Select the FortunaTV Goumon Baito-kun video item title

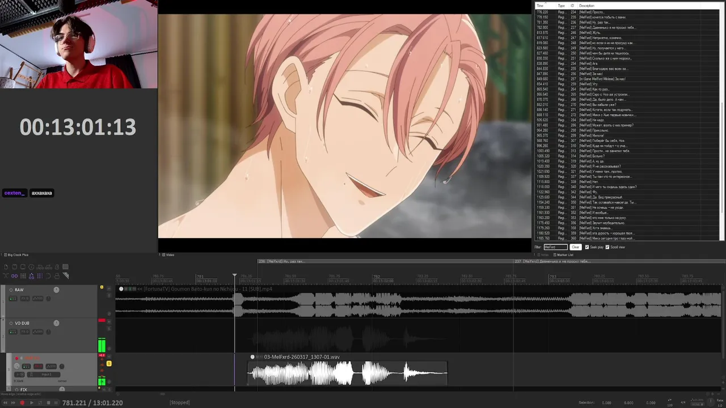[205, 289]
